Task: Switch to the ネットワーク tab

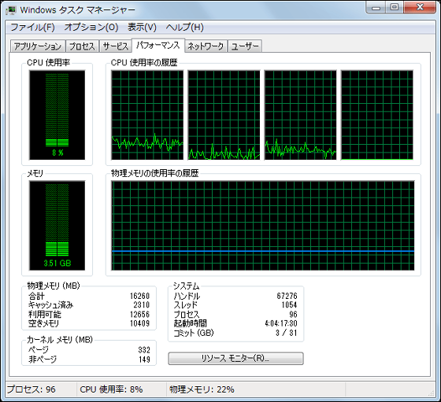Action: [206, 46]
